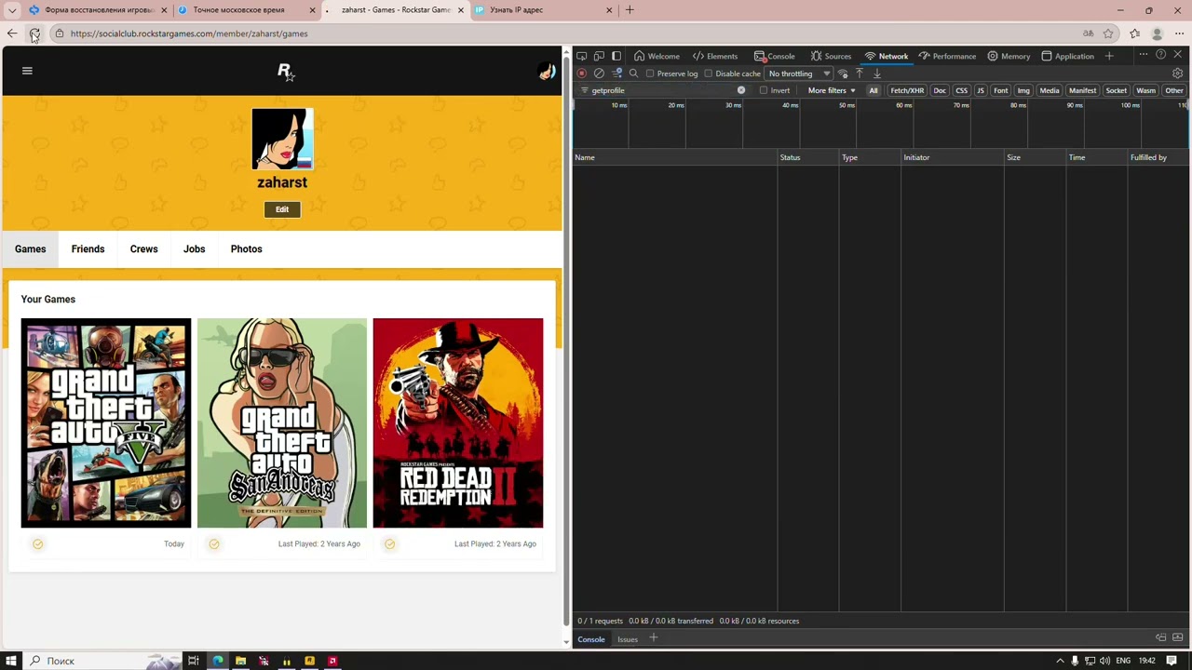The width and height of the screenshot is (1192, 670).
Task: Open the DevTools Sources panel
Action: [x=832, y=56]
